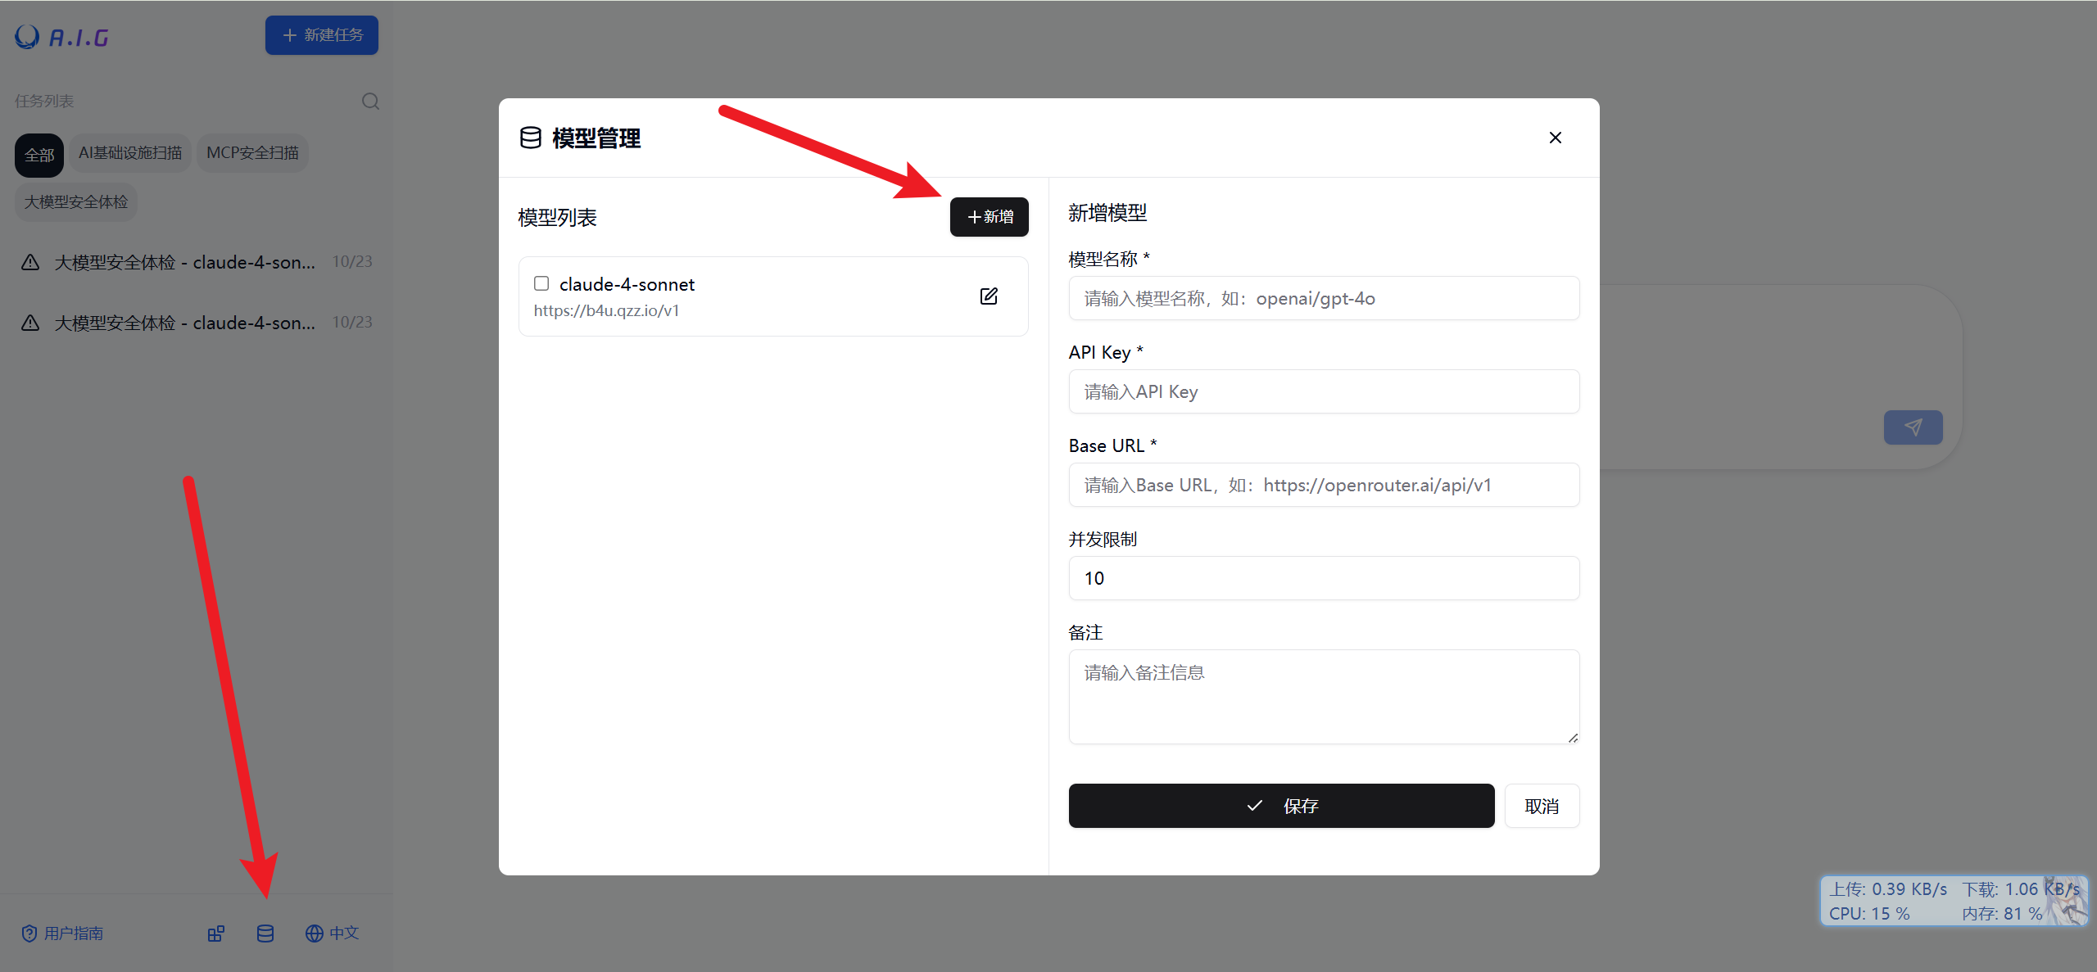Focus the 模型名称 input field
This screenshot has width=2097, height=972.
pyautogui.click(x=1324, y=299)
